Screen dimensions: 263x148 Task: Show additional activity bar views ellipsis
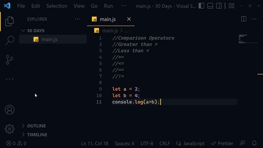coord(9,79)
